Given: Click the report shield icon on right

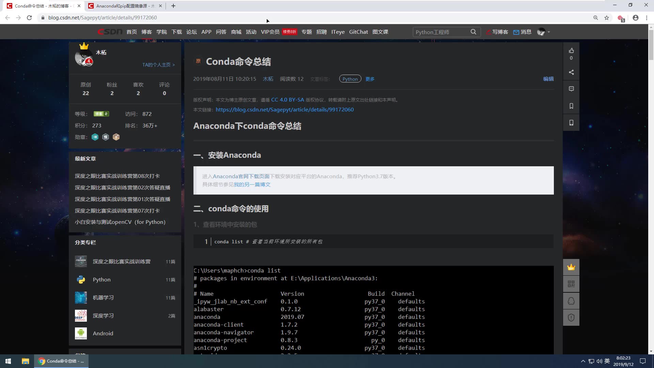Looking at the screenshot, I should coord(571,318).
